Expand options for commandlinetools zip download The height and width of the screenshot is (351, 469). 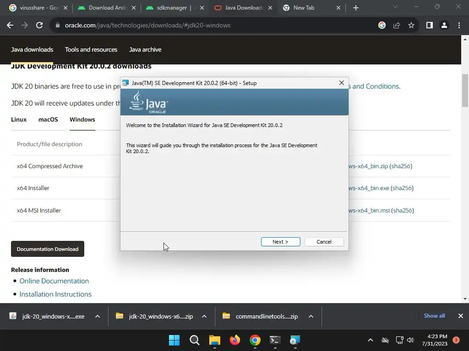[x=311, y=316]
